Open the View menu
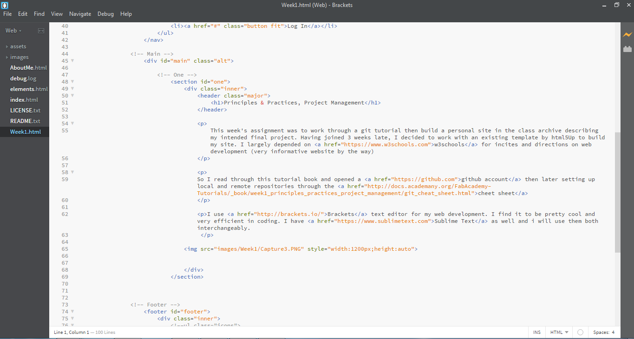 click(57, 14)
